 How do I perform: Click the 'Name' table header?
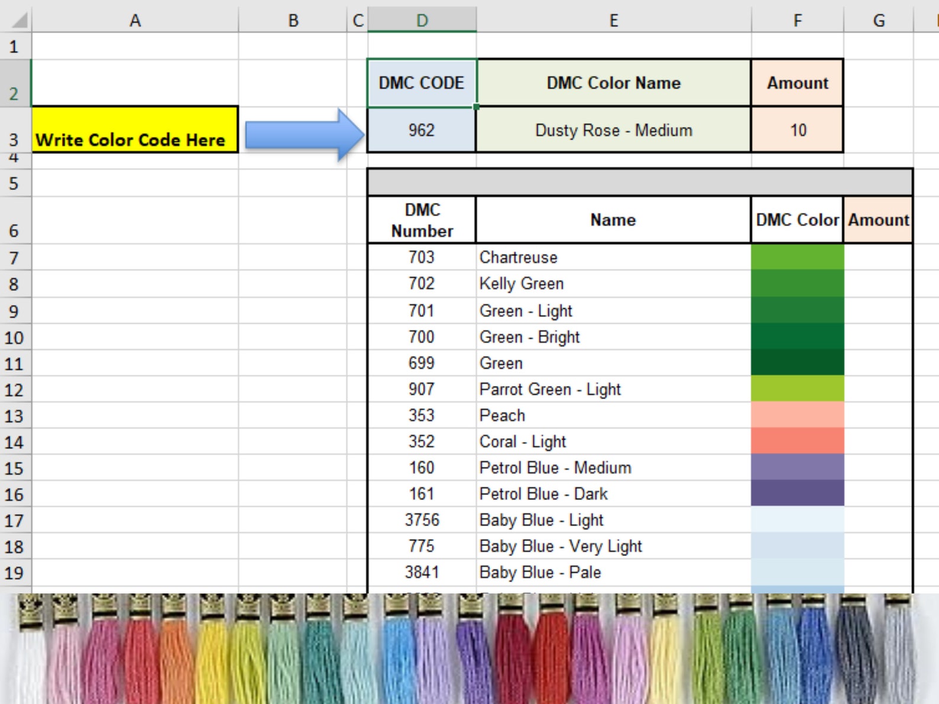click(613, 220)
